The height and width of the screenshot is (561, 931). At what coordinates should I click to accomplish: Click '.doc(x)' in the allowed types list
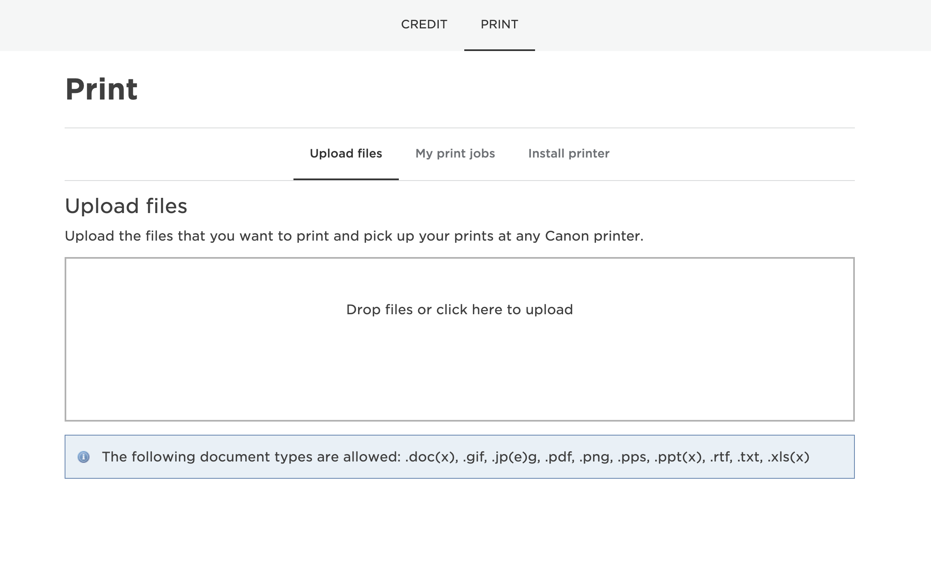pos(431,457)
